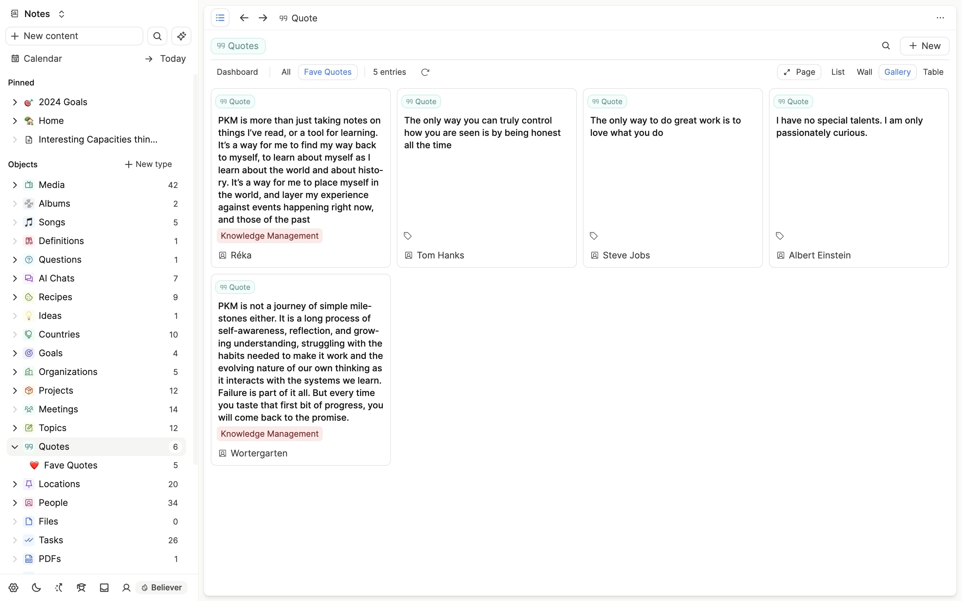
Task: Click the Media object type icon
Action: coord(29,185)
